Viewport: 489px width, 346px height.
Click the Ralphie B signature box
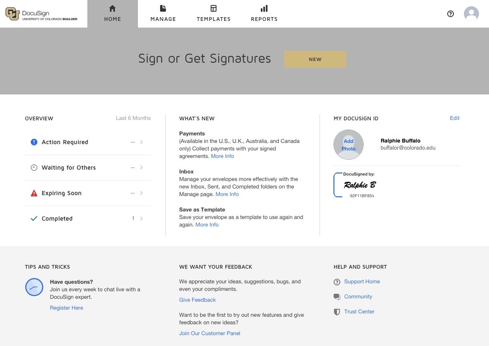coord(359,185)
